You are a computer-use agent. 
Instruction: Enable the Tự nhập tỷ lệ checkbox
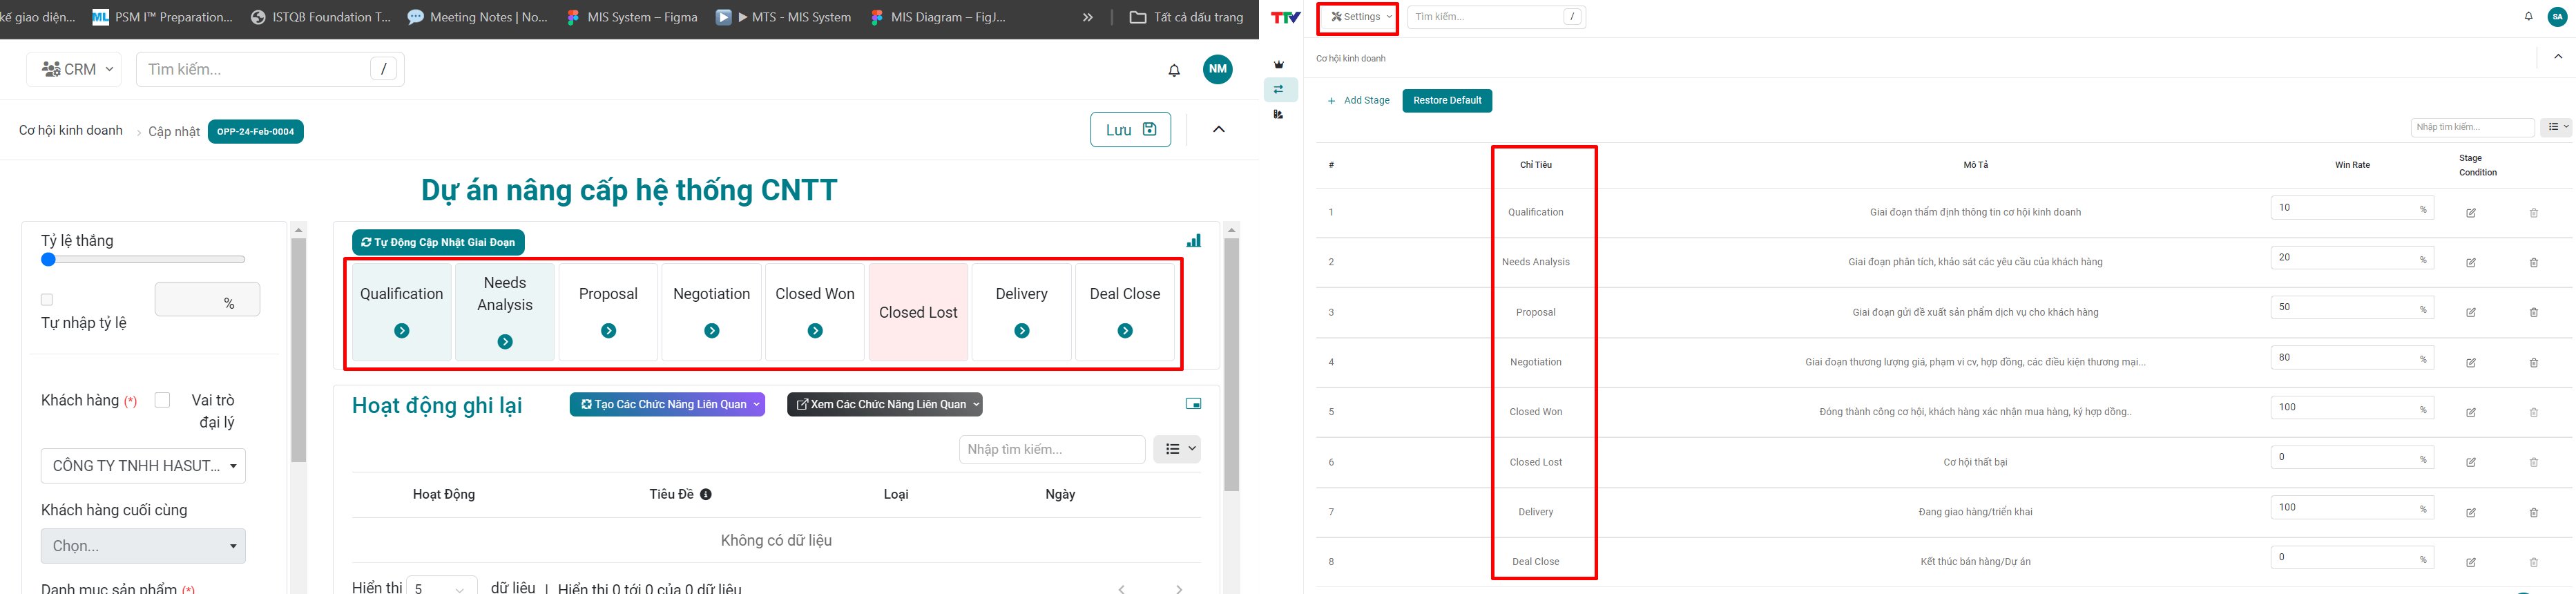[x=47, y=300]
